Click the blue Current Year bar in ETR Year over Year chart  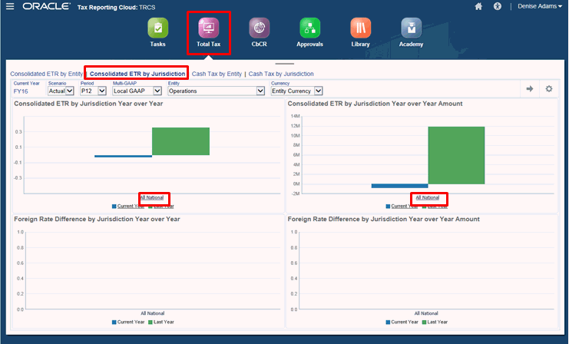(124, 156)
